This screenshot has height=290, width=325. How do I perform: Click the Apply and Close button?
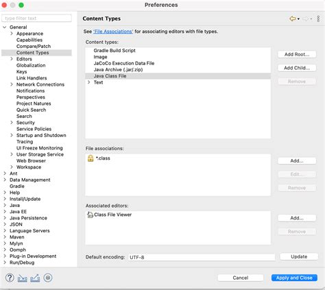click(294, 278)
